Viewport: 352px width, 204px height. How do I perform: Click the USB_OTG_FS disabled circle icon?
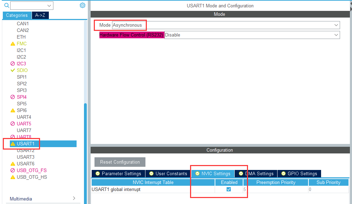(x=13, y=170)
